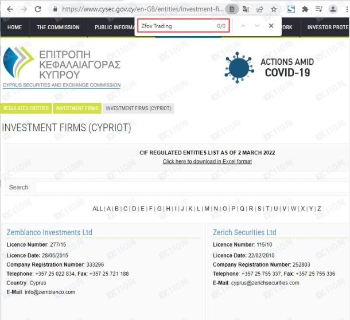350x320 pixels.
Task: Click the INVESTMENT FIRMS breadcrumb
Action: 77,108
